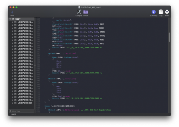Select the \_SB.PCI0.XDCI tree entry

click(x=25, y=103)
